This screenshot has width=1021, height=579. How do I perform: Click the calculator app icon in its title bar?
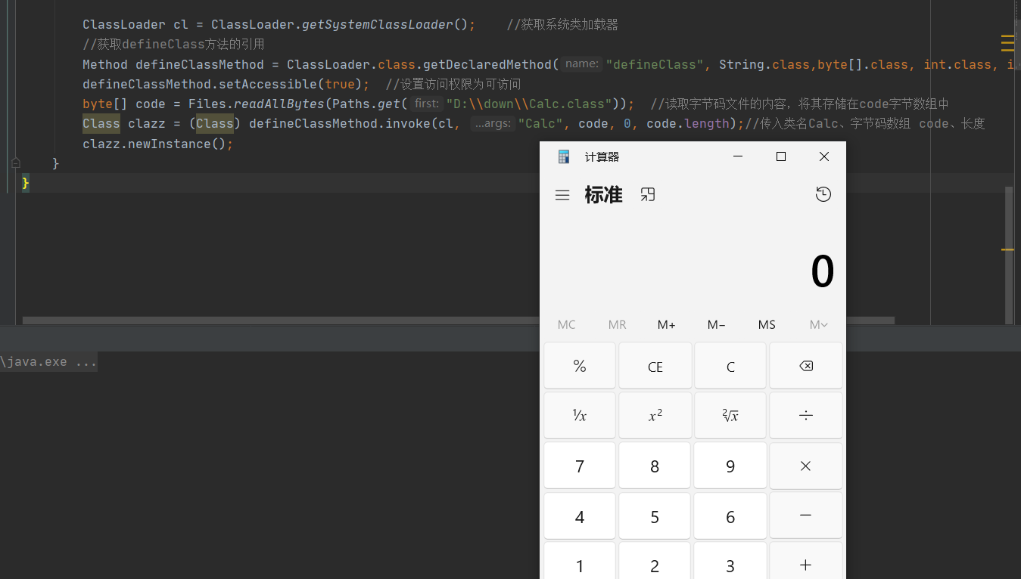563,156
